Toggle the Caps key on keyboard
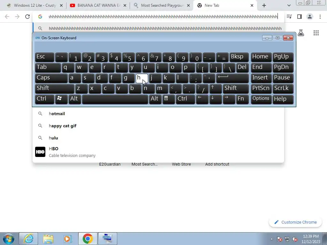 [51, 78]
